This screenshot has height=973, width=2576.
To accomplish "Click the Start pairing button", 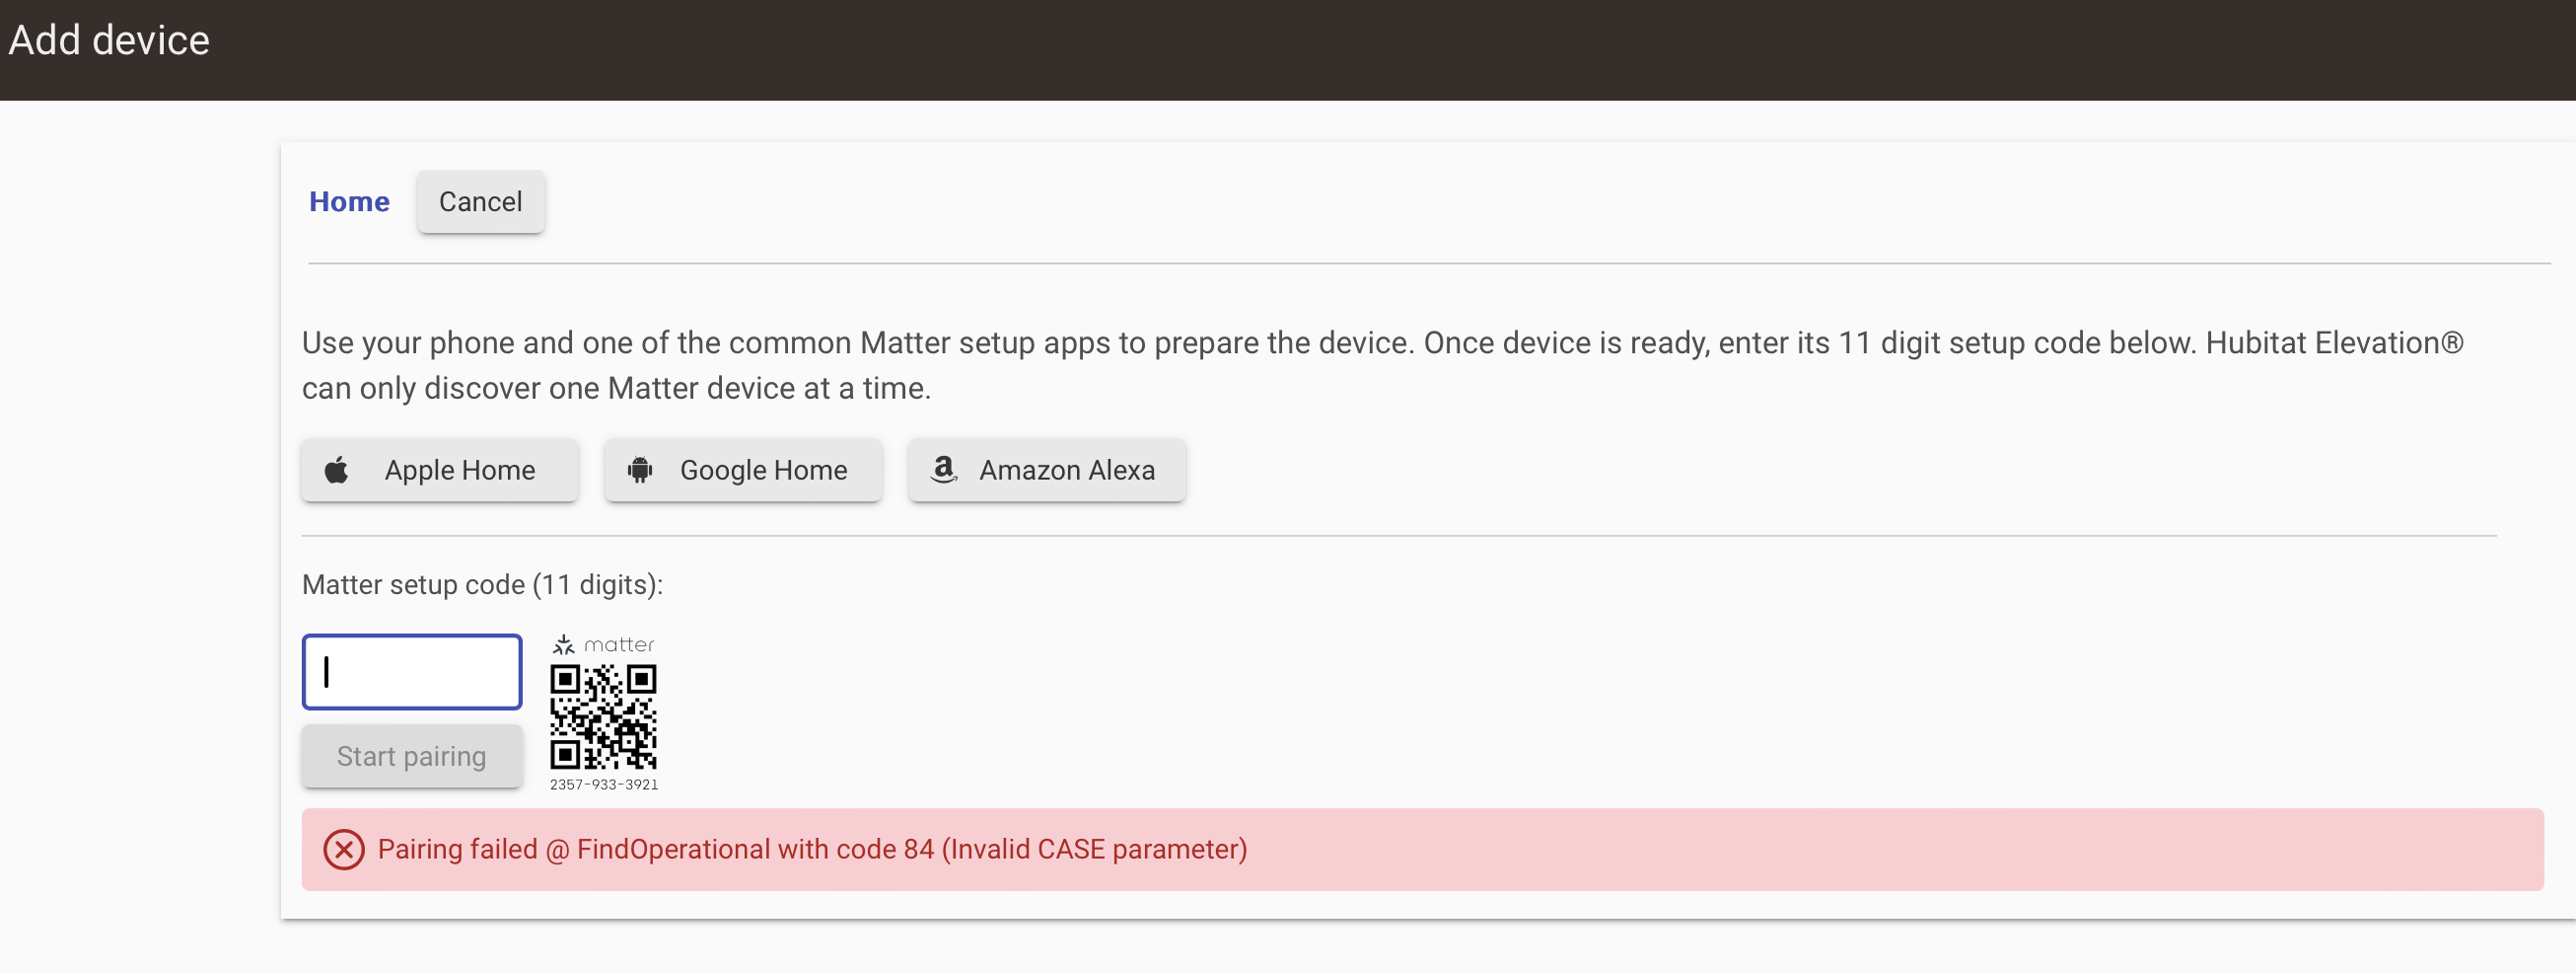I will 412,756.
